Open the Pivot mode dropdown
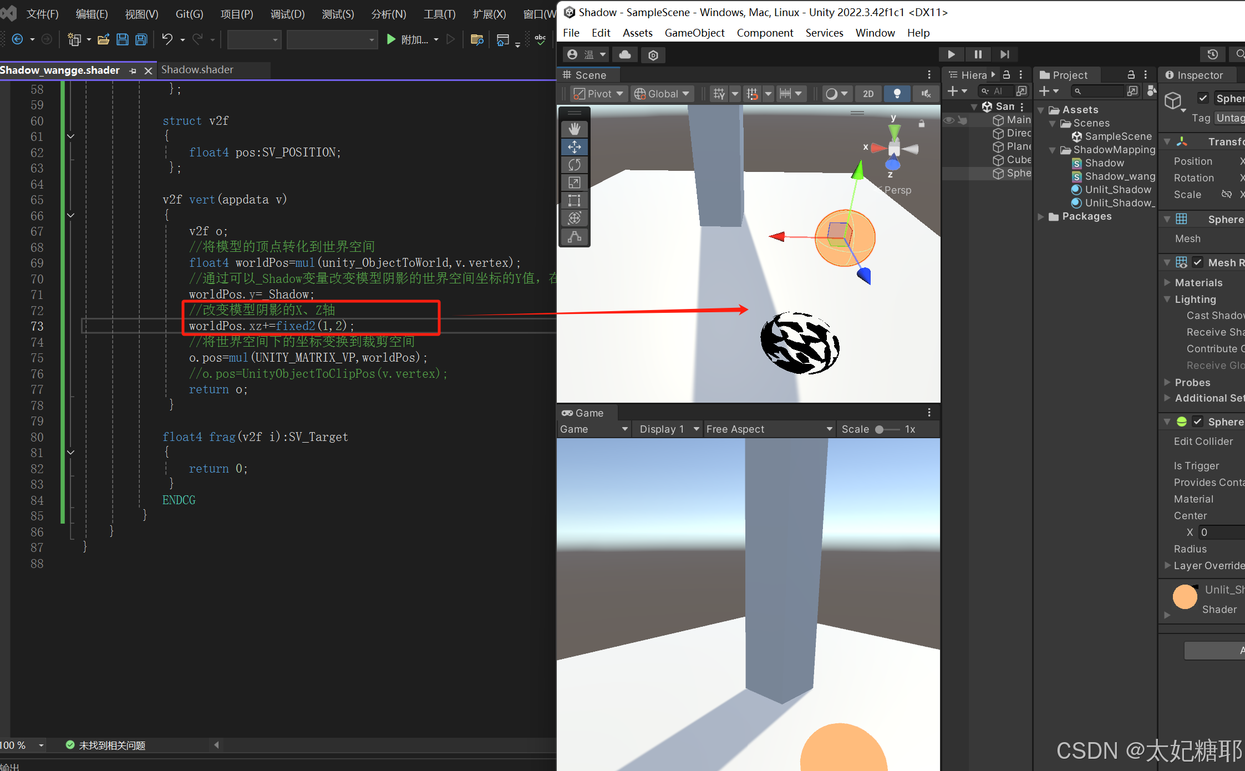Screen dimensions: 1245x771 click(599, 94)
